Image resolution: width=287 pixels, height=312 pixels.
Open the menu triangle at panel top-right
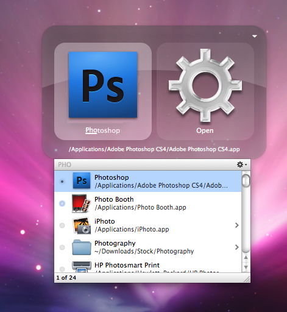255,36
